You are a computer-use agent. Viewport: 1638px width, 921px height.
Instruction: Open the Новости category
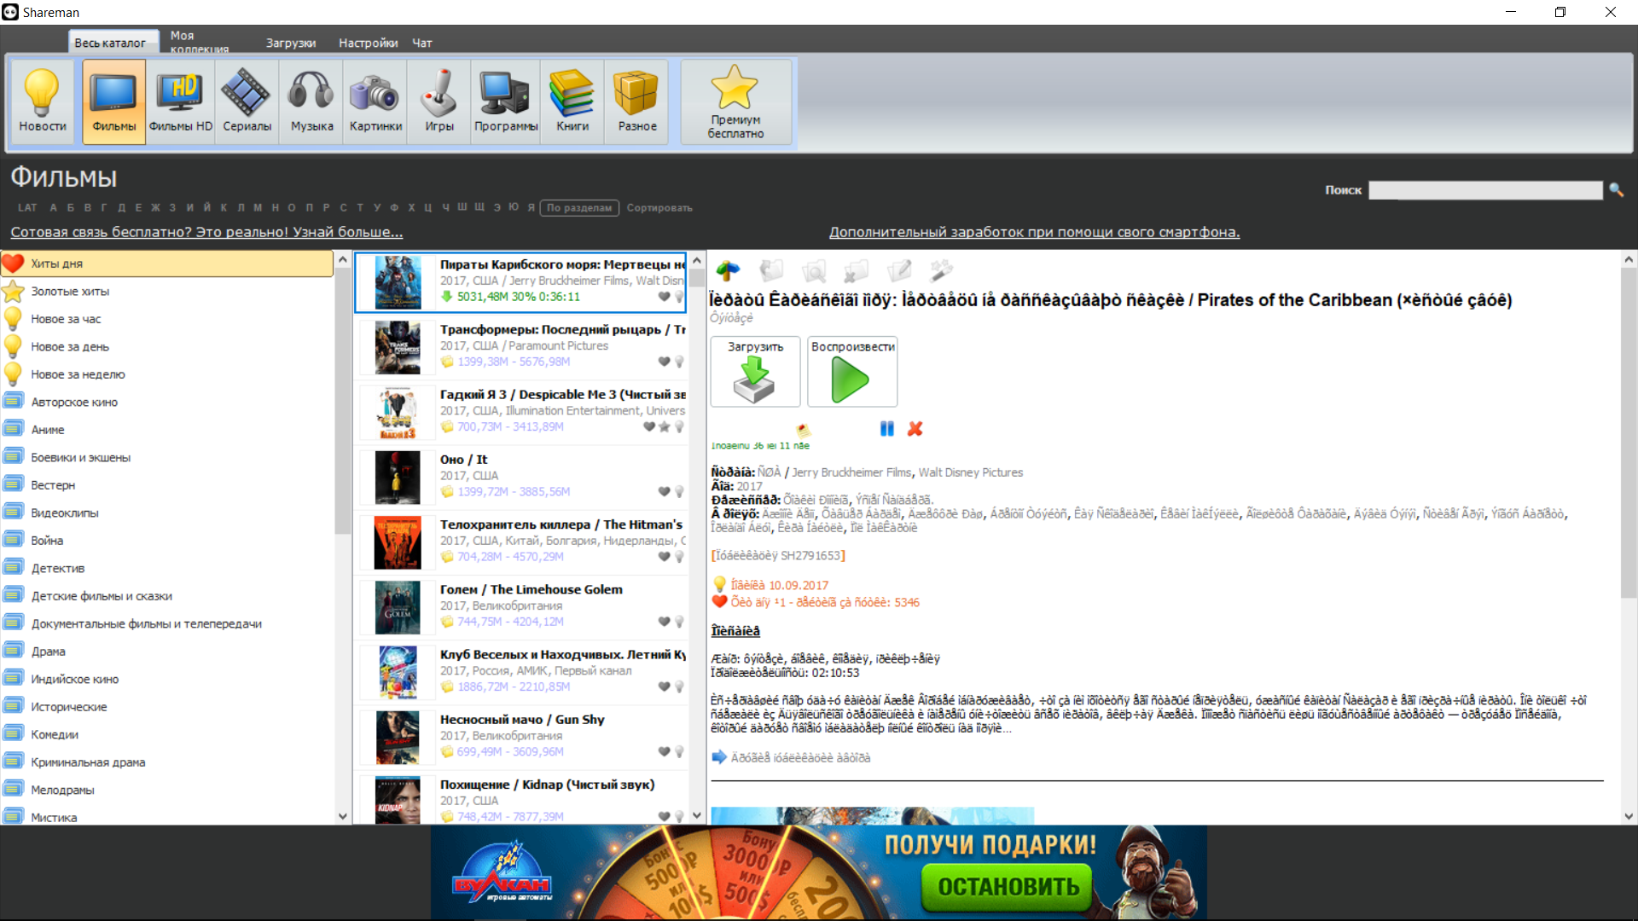[42, 101]
